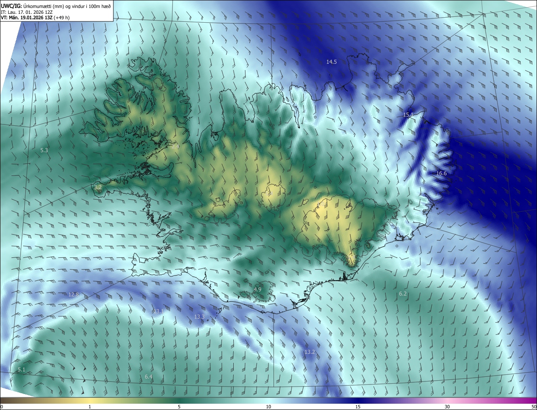Click the 16.6 value on the map
This screenshot has width=537, height=410.
click(x=441, y=173)
